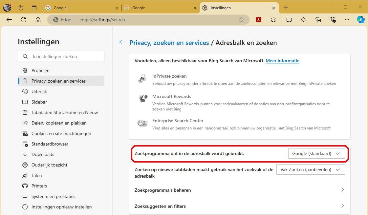Open Browser essentials heart icon
This screenshot has height=215, width=368.
click(333, 20)
